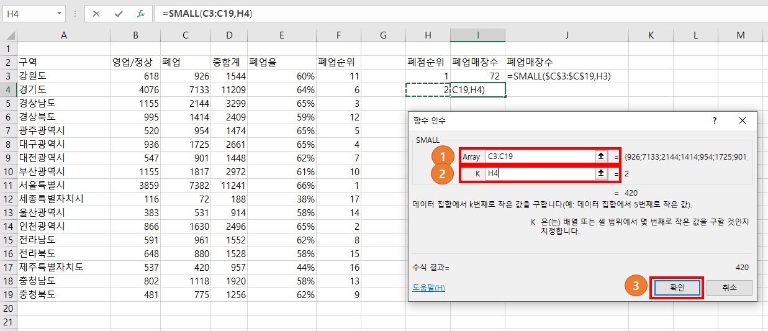Screen dimensions: 768x331
Task: Click the cell containing 광주광역시
Action: pos(63,130)
